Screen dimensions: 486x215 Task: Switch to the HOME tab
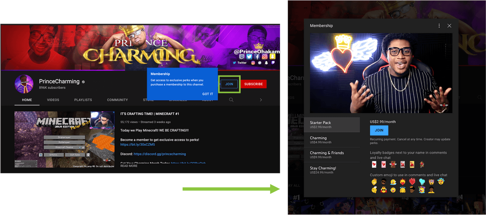[x=27, y=100]
